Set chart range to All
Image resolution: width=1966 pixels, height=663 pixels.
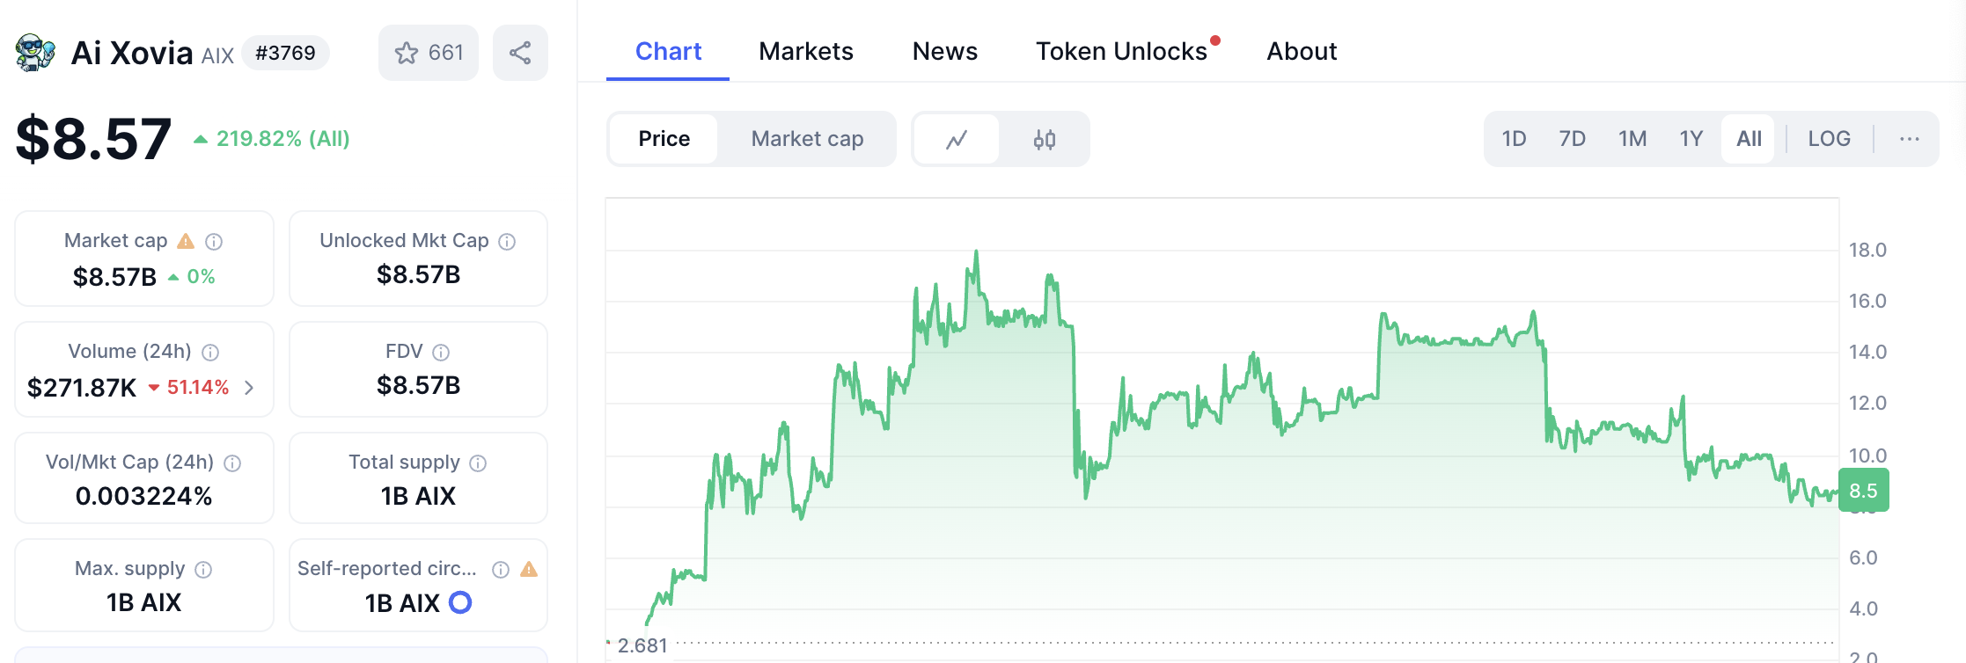(x=1749, y=139)
